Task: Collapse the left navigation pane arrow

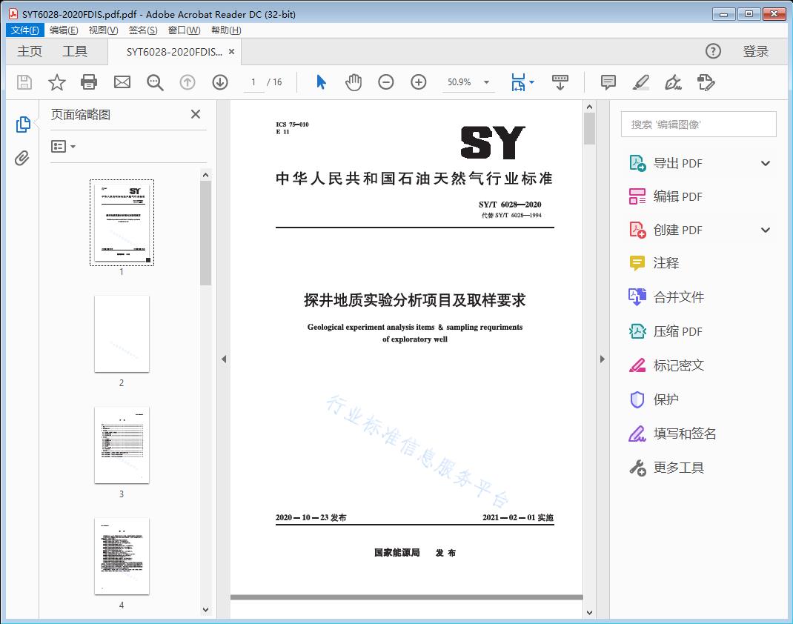Action: coord(224,359)
